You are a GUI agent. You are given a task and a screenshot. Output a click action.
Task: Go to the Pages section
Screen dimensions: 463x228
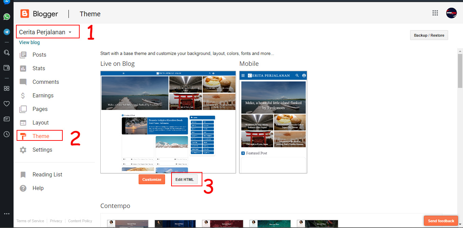(x=40, y=109)
